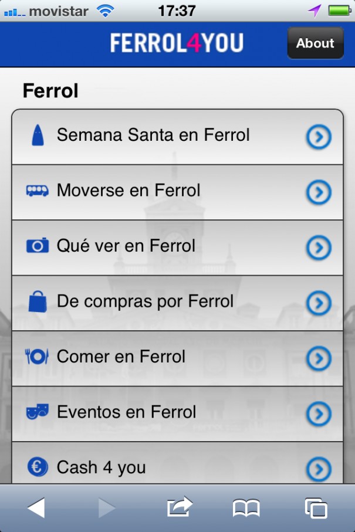The height and width of the screenshot is (532, 355).
Task: Tap the shopping bag icon
Action: [37, 301]
